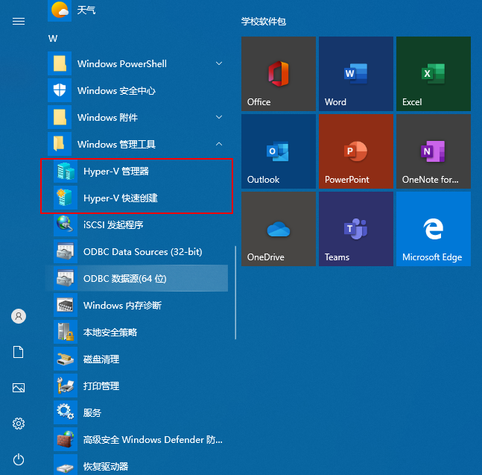The height and width of the screenshot is (475, 482).
Task: Launch the OneDrive tile
Action: coord(278,229)
